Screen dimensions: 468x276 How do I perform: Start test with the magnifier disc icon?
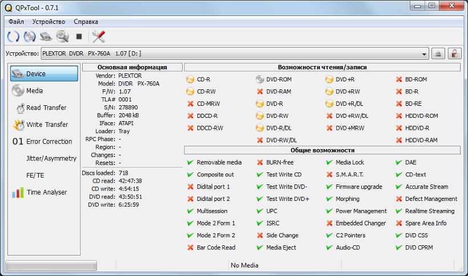[x=62, y=36]
